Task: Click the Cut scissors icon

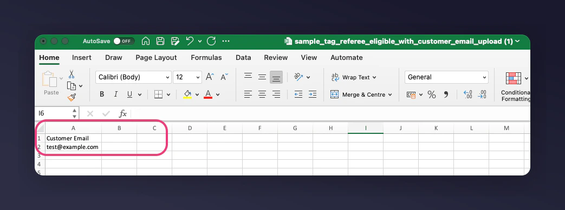Action: coord(72,74)
